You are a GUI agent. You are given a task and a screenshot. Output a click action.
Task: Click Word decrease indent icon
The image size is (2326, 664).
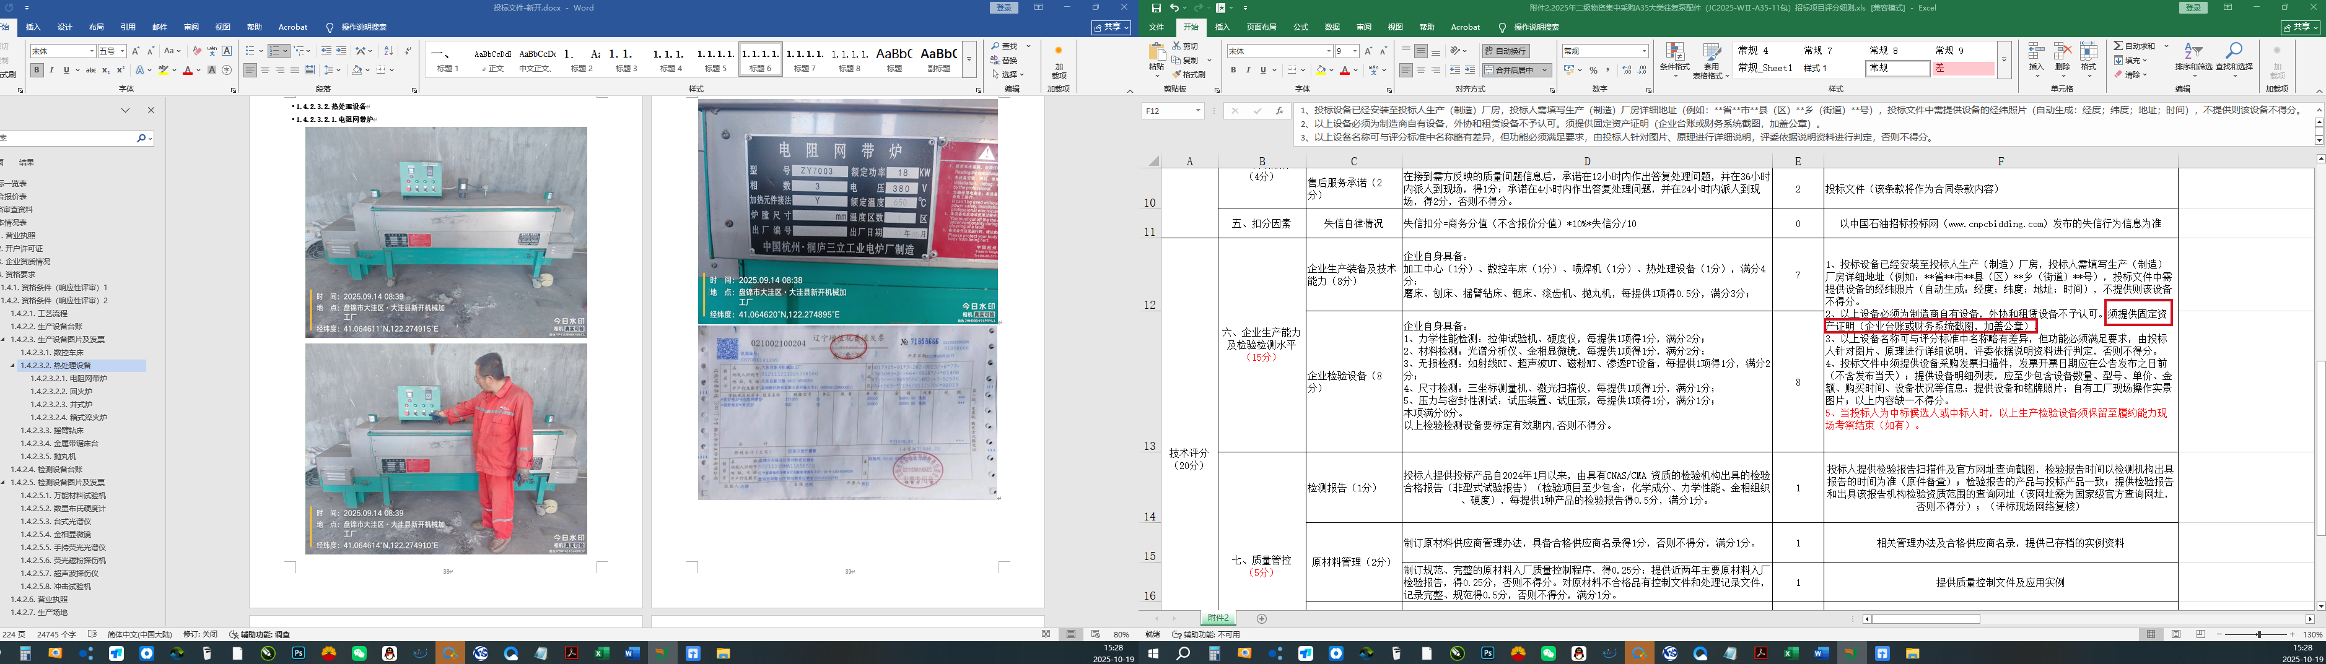coord(326,51)
